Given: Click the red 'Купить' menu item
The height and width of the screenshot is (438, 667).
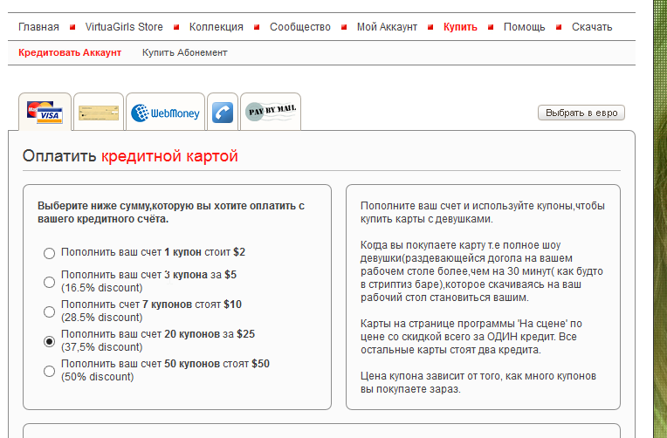Looking at the screenshot, I should click(460, 27).
